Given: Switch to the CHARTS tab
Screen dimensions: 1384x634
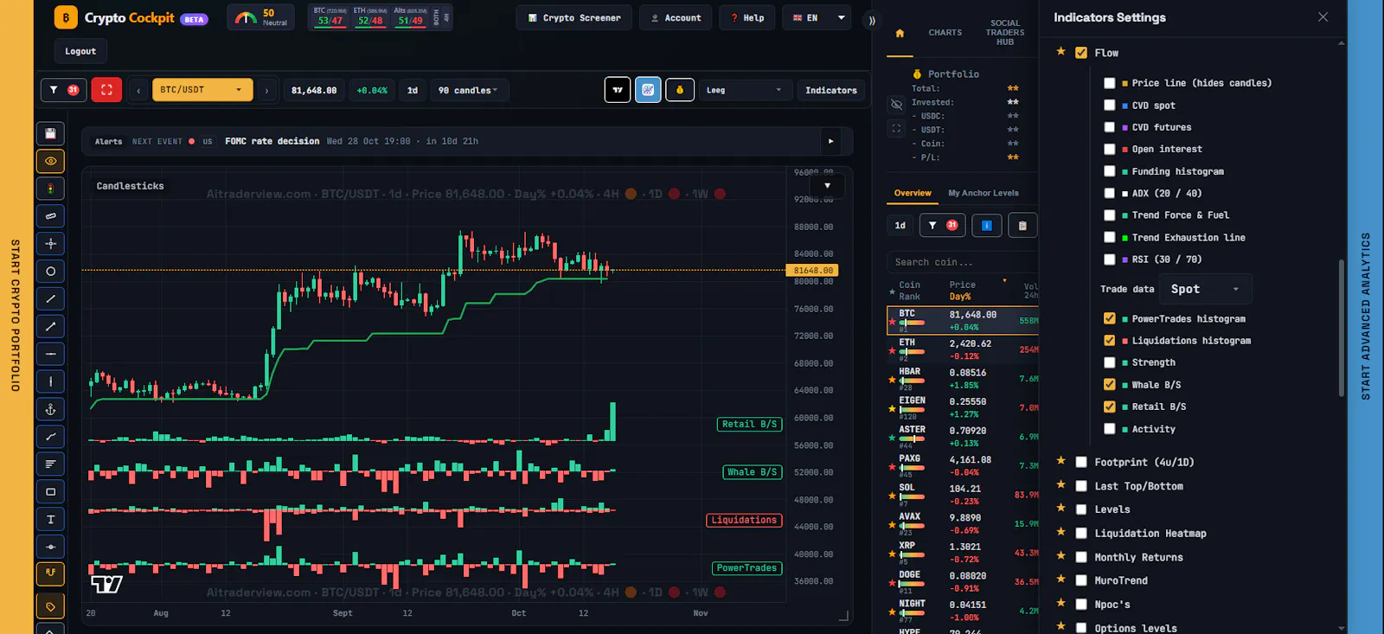Looking at the screenshot, I should (945, 33).
